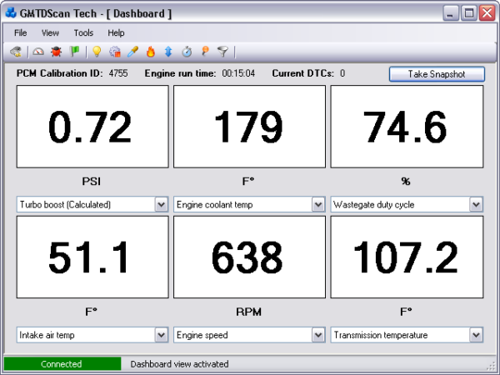Click the yellow light bulb icon
500x375 pixels.
click(97, 52)
